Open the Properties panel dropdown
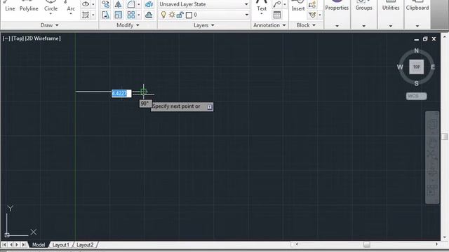 coord(337,26)
